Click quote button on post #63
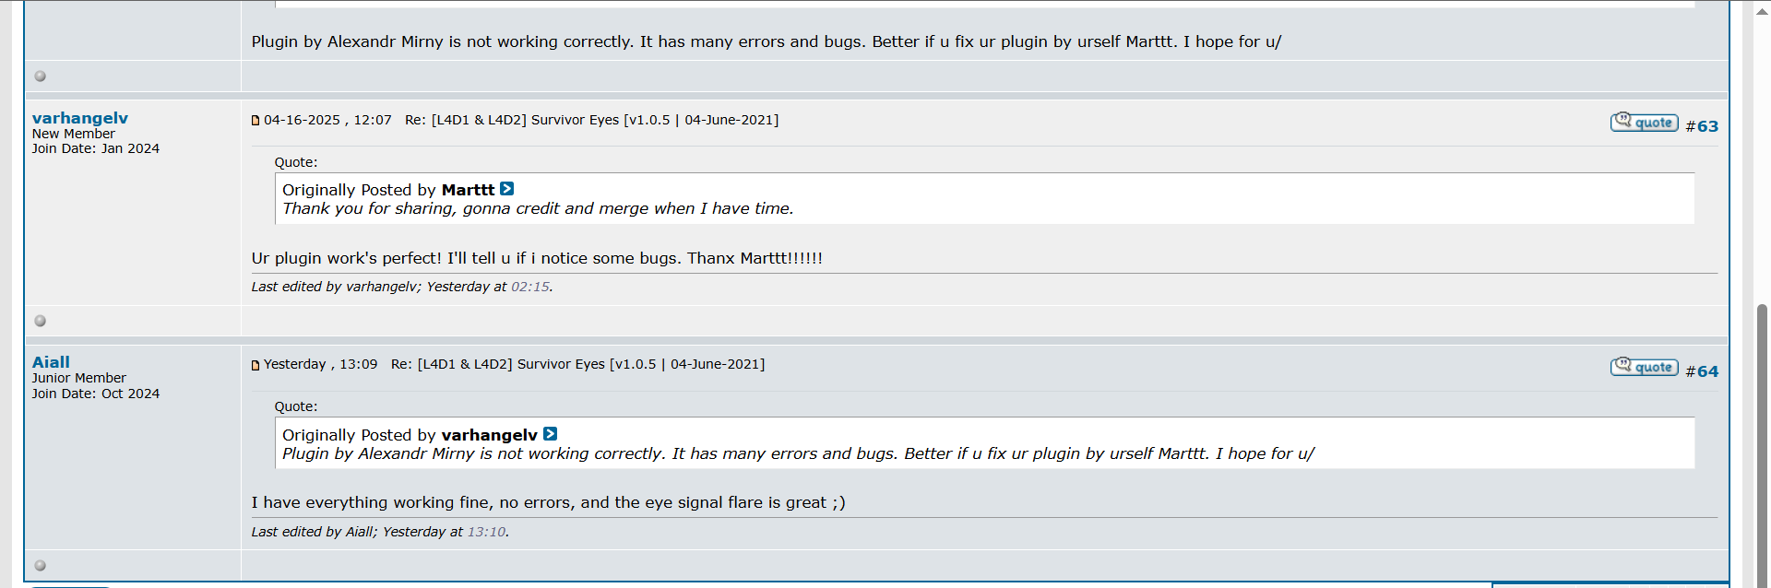The height and width of the screenshot is (588, 1771). tap(1644, 123)
